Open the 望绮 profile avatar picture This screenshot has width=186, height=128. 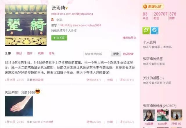pos(26,25)
